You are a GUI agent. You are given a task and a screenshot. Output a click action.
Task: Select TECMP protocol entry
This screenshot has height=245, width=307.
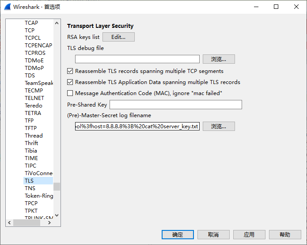coord(34,91)
